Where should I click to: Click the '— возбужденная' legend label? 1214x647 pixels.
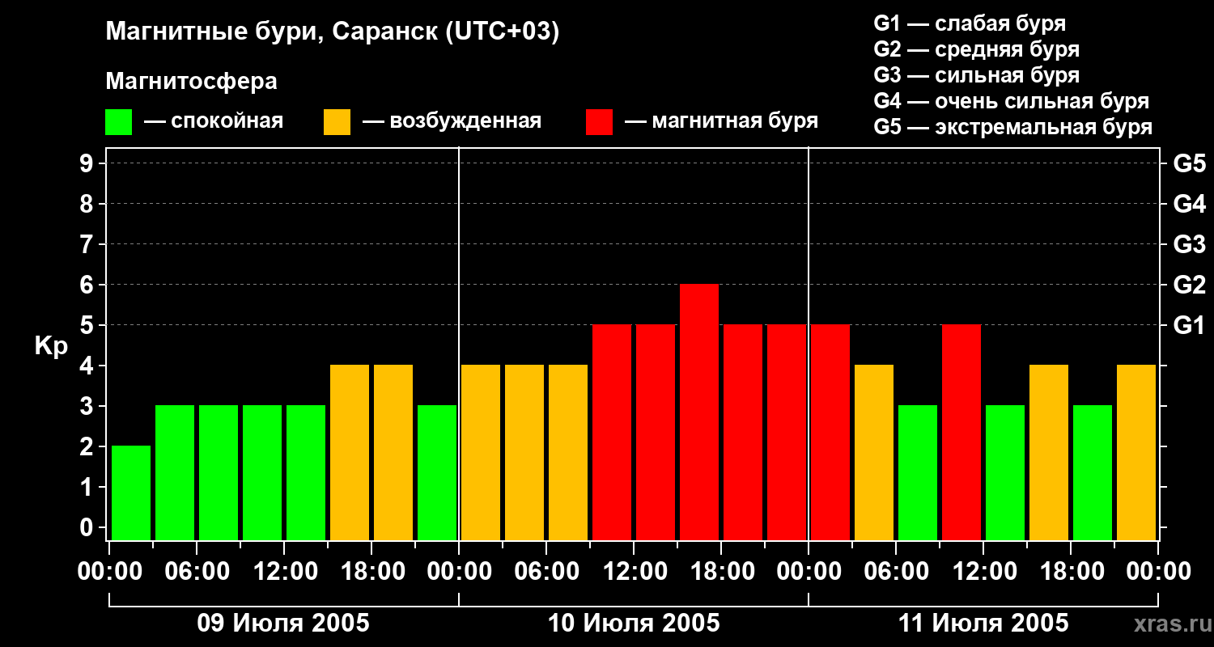point(452,121)
